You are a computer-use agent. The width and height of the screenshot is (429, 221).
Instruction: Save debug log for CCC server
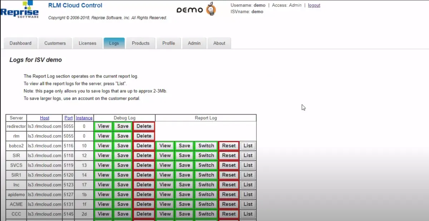click(123, 214)
